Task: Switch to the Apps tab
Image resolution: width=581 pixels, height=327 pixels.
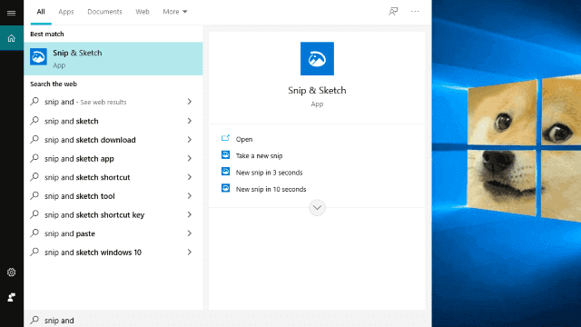Action: pyautogui.click(x=66, y=12)
